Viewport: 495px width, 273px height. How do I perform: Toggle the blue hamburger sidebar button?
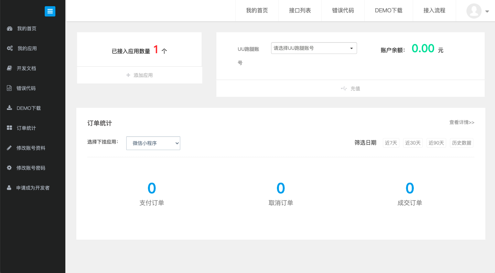(50, 11)
